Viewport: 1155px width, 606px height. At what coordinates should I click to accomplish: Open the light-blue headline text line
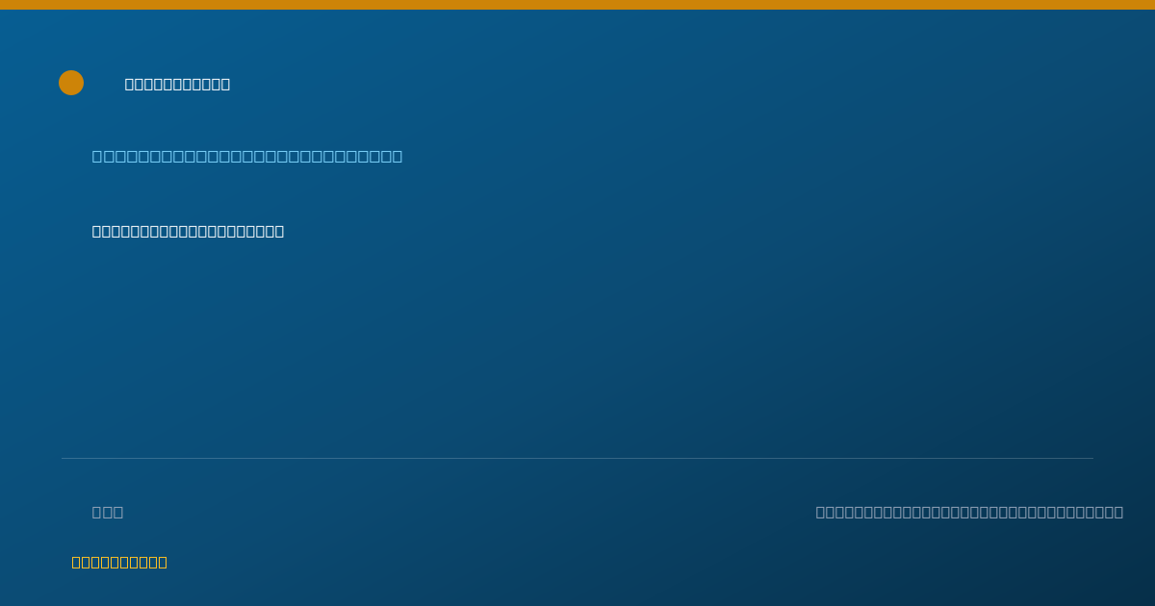pyautogui.click(x=247, y=156)
